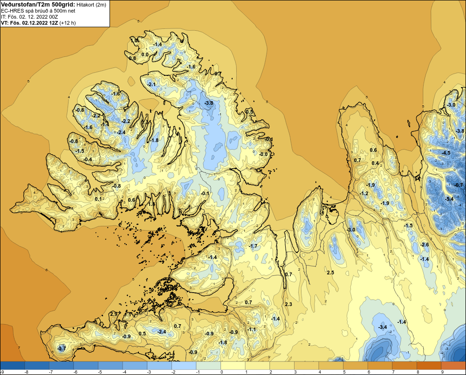Screen dimensions: 466x375
Task: Click the legend swatch between 6 and 7
Action: 380,365
